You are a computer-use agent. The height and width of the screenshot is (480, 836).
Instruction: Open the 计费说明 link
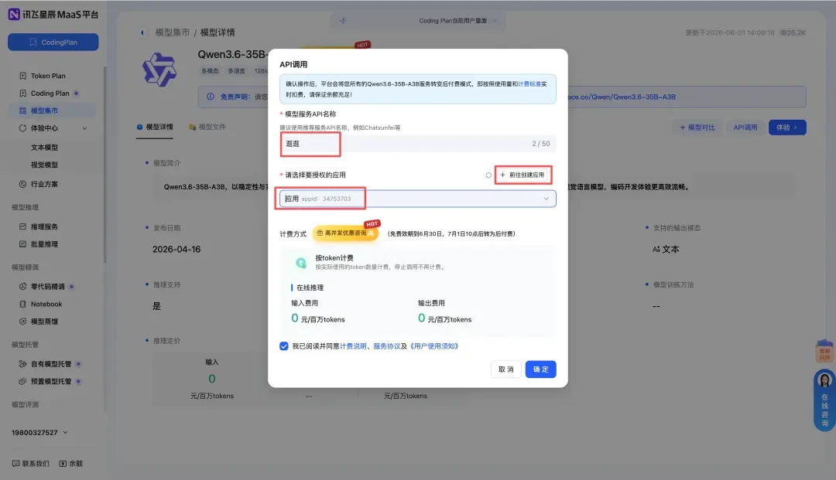tap(353, 346)
